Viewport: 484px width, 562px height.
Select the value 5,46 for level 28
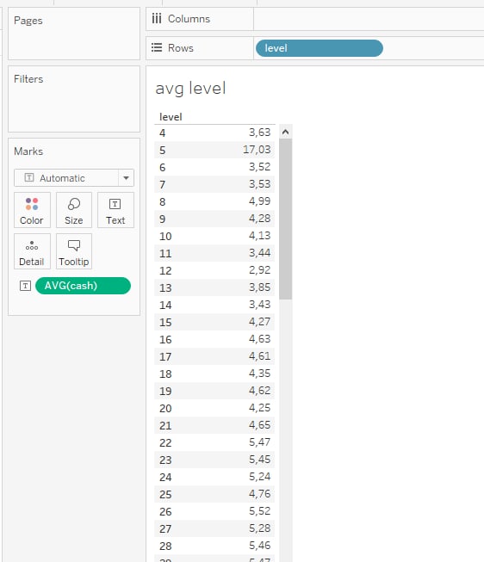point(260,545)
